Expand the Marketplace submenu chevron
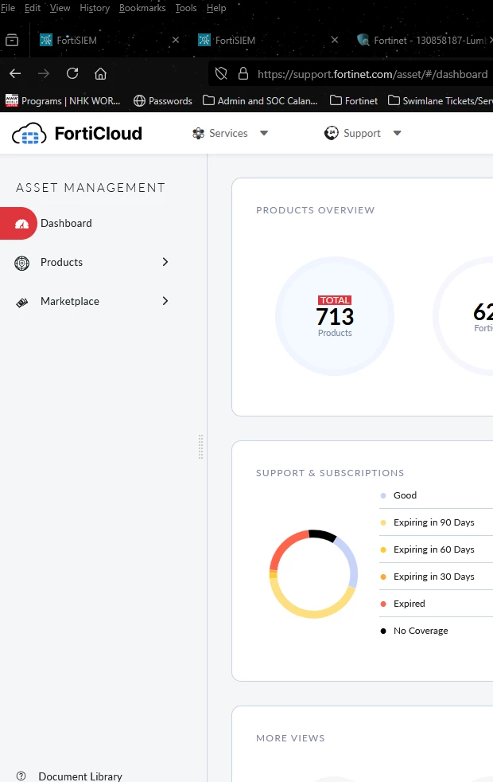This screenshot has width=493, height=782. coord(165,301)
